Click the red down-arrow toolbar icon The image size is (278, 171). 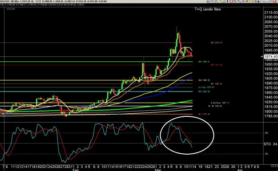click(x=247, y=1)
